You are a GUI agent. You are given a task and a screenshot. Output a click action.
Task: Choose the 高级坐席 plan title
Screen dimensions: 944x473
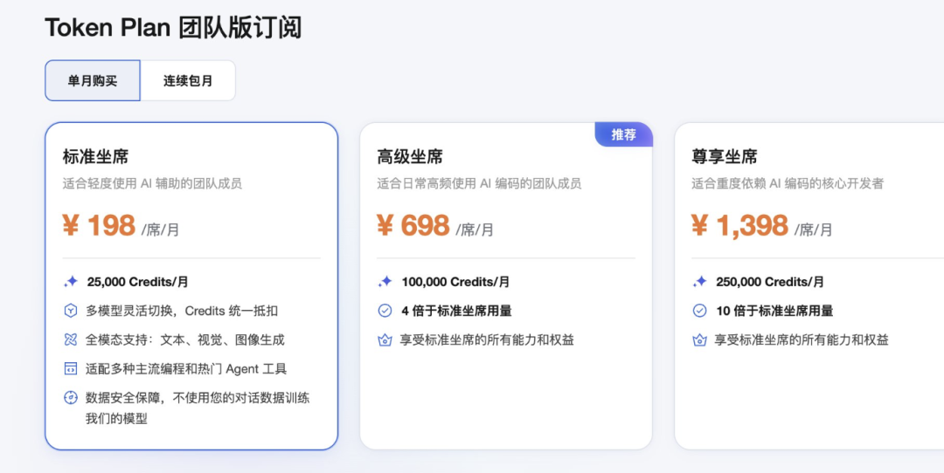[410, 157]
